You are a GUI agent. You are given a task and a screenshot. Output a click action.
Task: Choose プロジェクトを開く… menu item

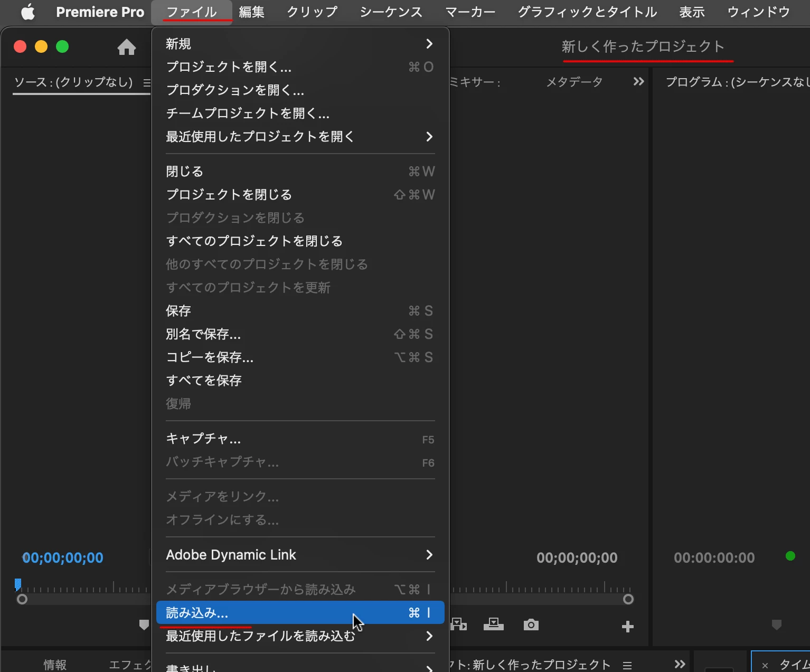pyautogui.click(x=300, y=67)
